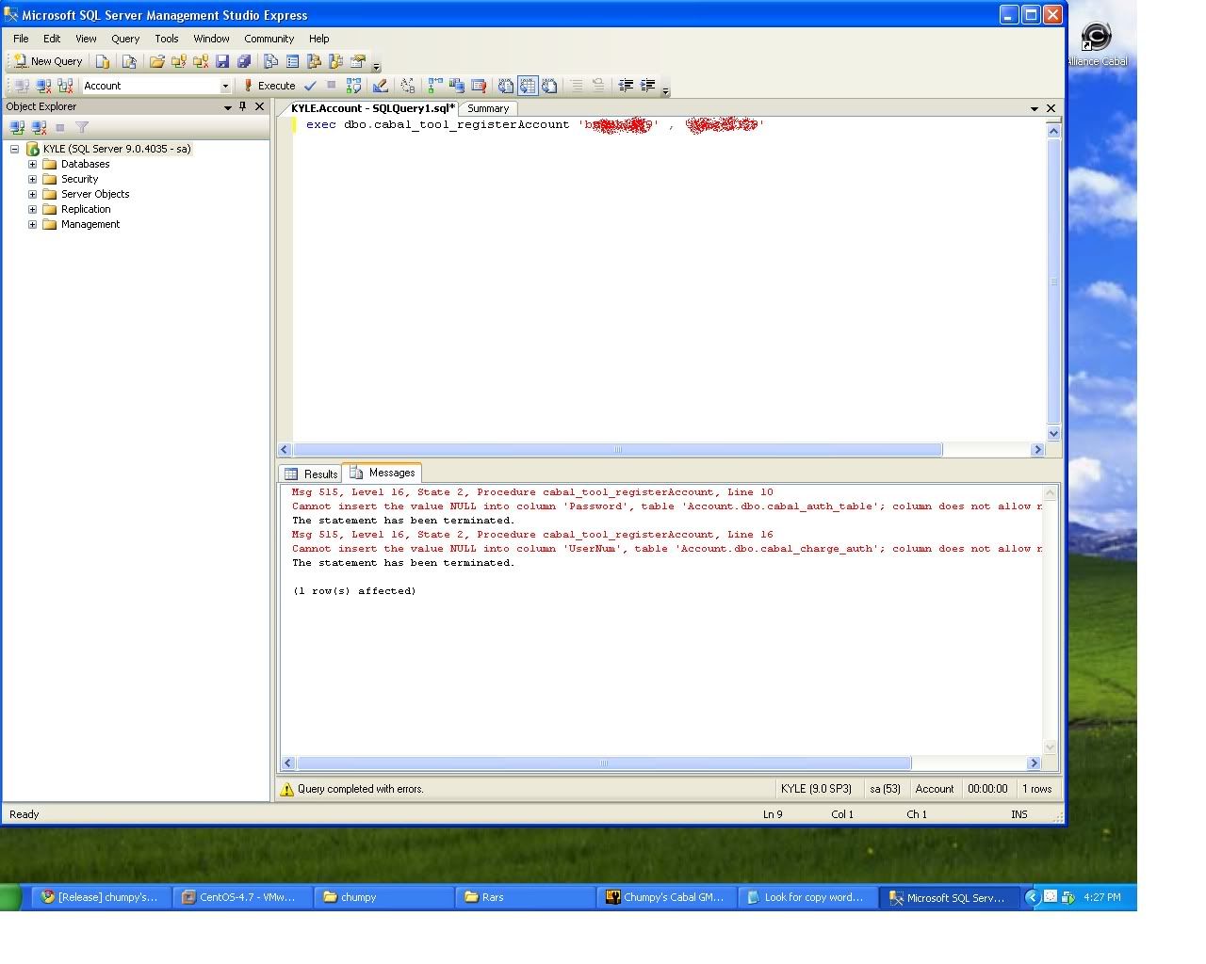
Task: Switch to the Results tab
Action: [x=312, y=474]
